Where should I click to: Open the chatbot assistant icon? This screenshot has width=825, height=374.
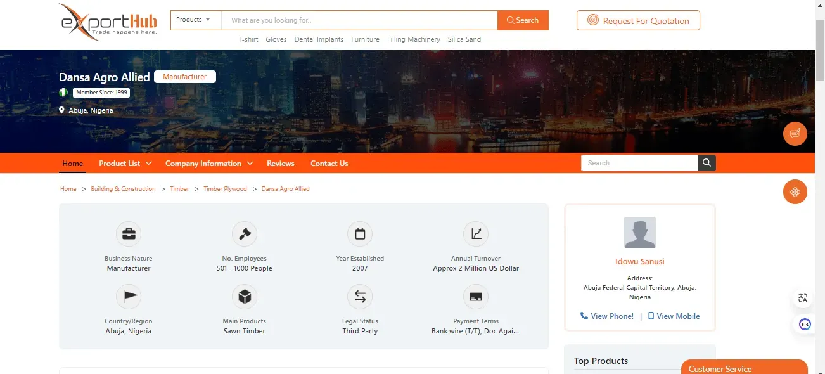coord(805,325)
